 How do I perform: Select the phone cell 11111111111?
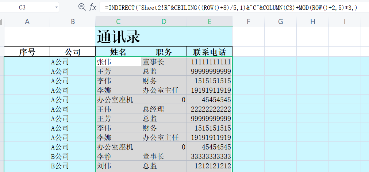[210, 61]
